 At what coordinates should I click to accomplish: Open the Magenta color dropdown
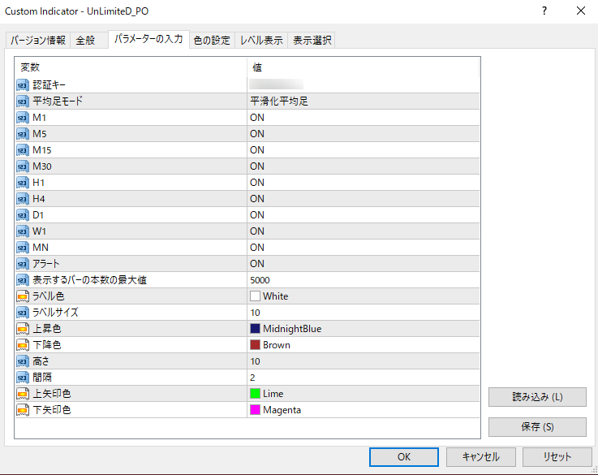[363, 410]
